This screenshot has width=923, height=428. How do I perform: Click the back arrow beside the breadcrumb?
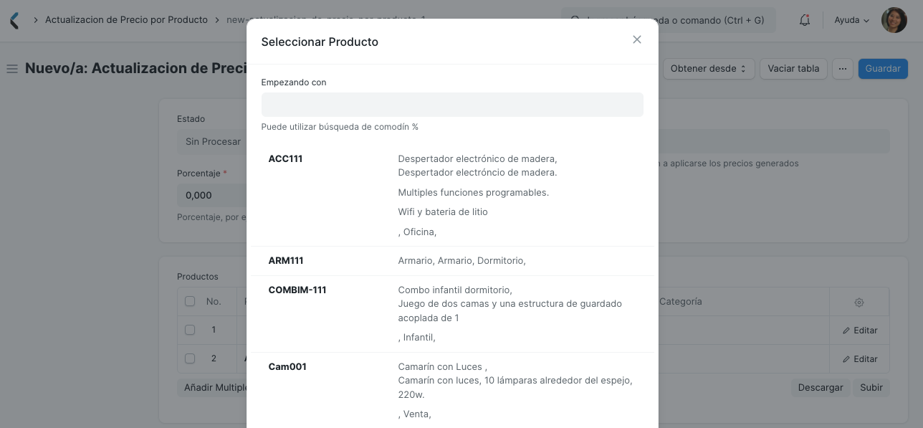(14, 19)
